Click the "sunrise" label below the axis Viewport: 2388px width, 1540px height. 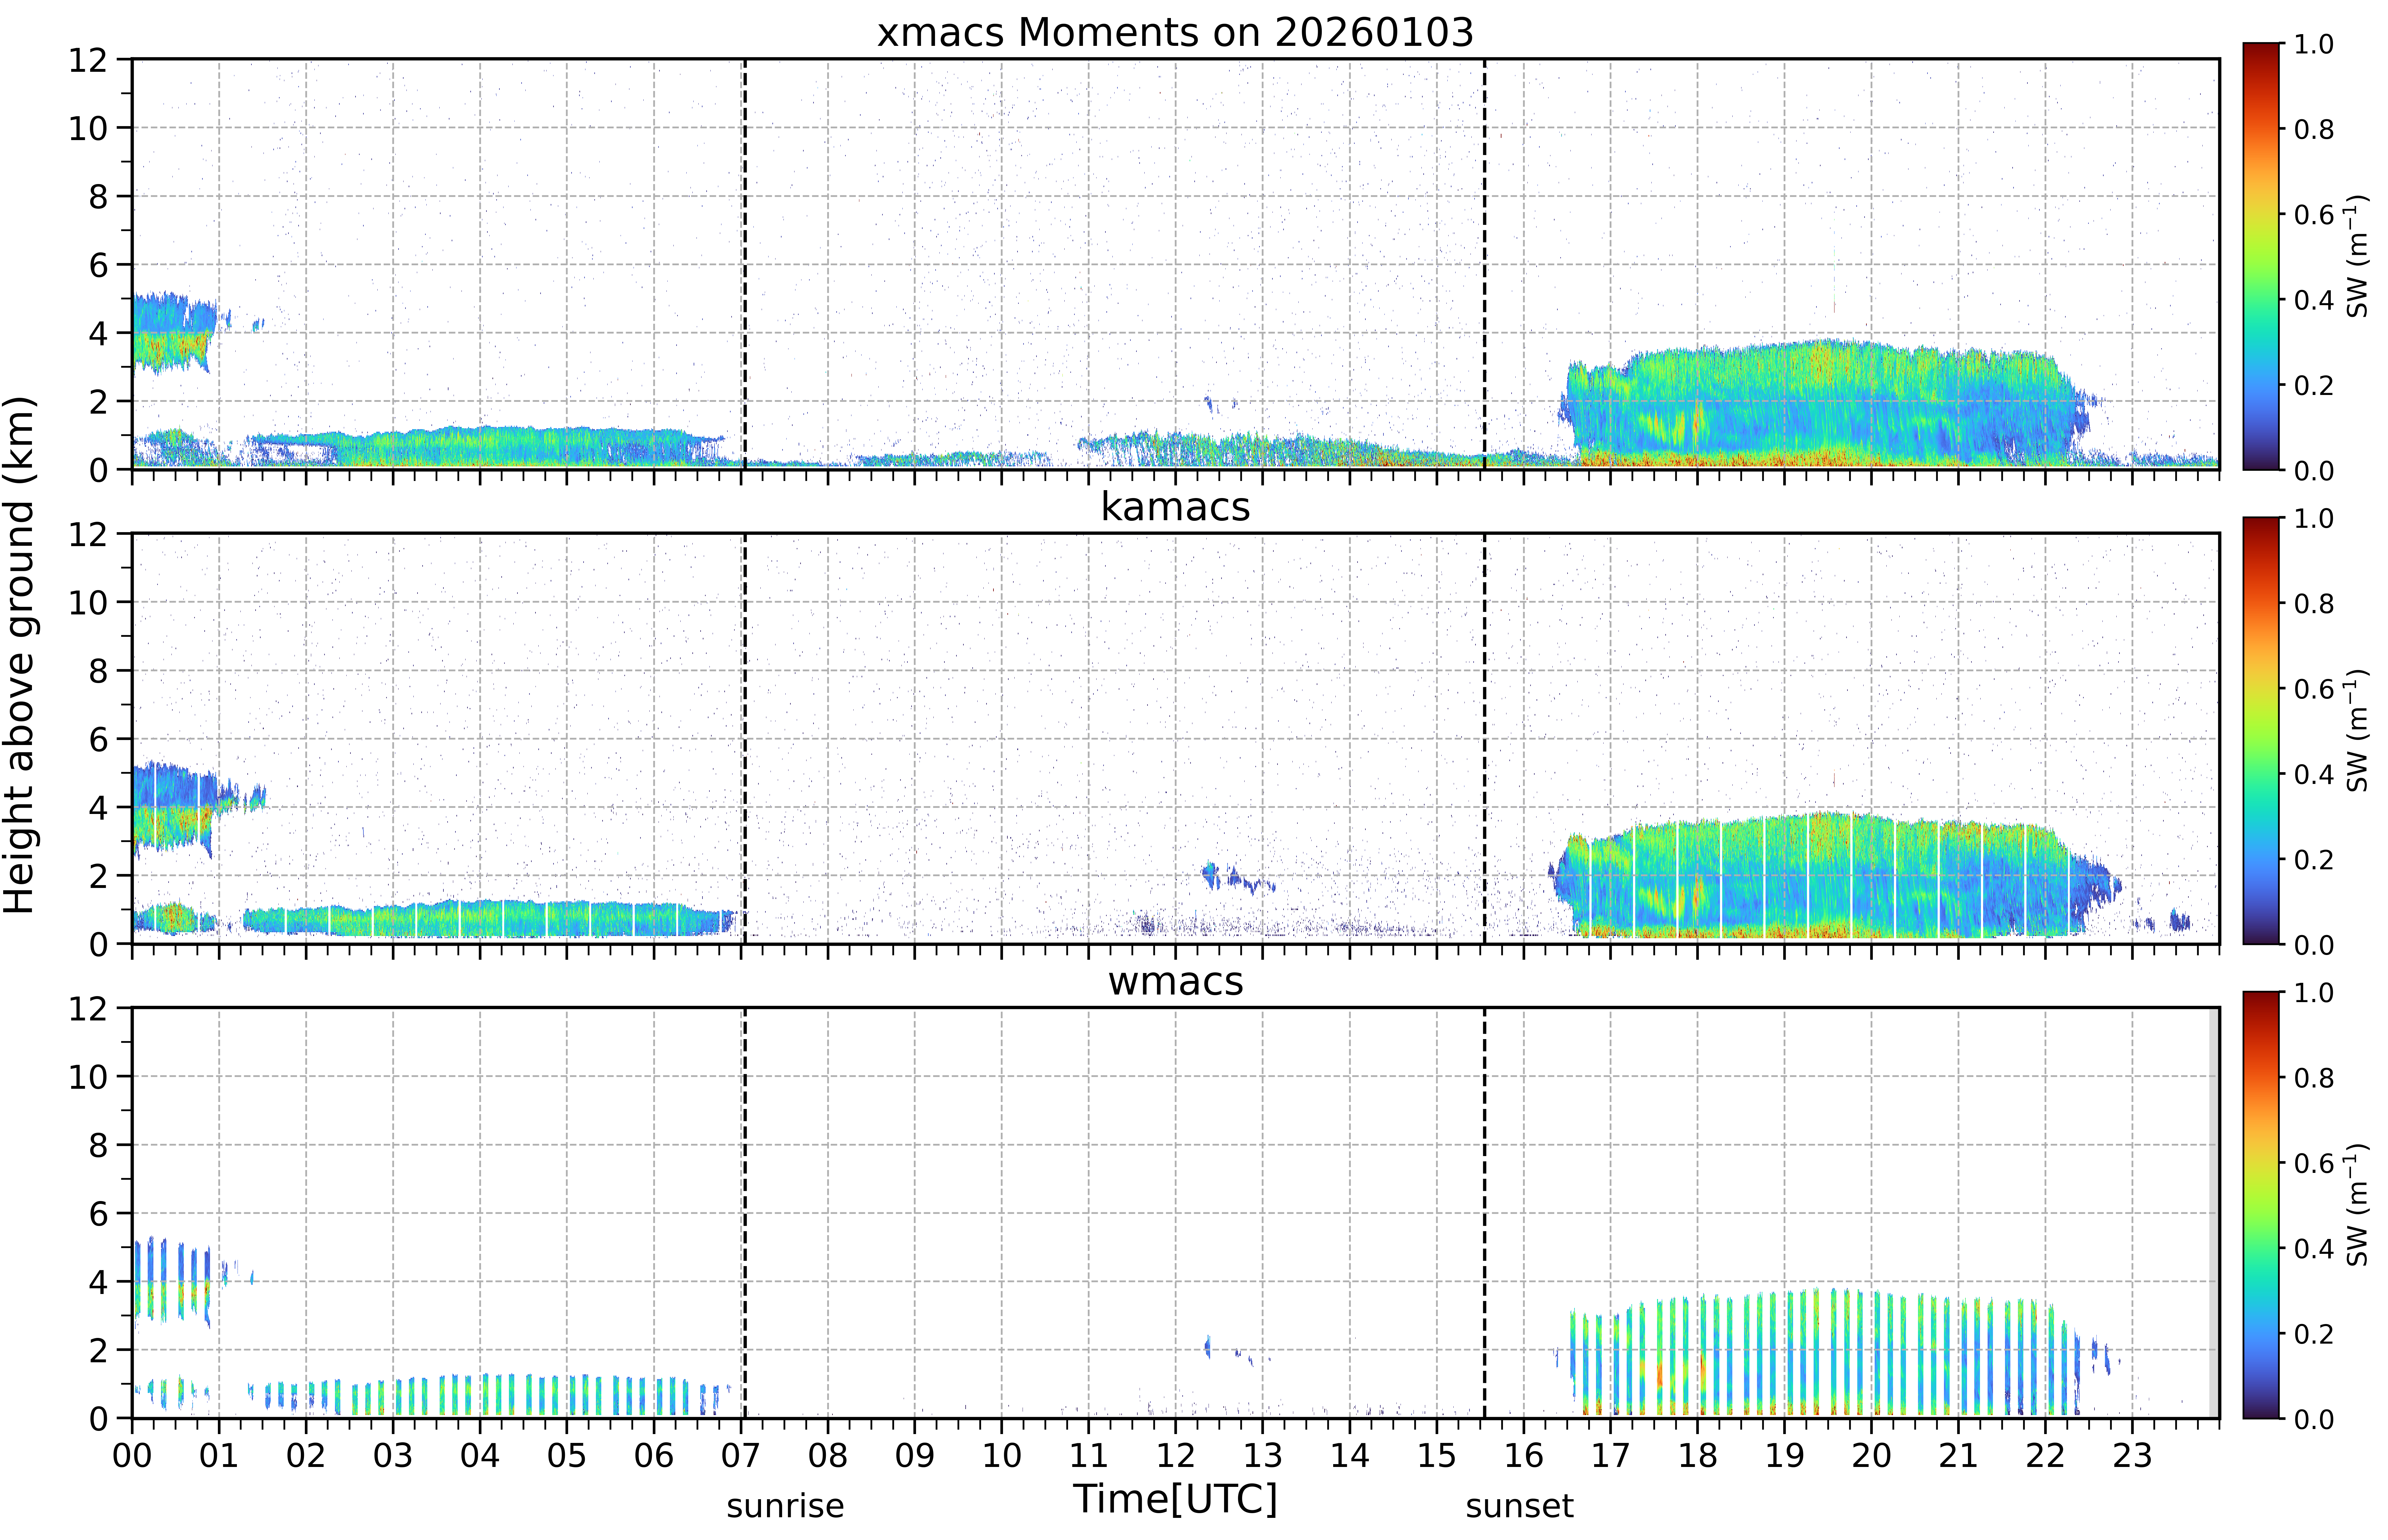[x=785, y=1506]
